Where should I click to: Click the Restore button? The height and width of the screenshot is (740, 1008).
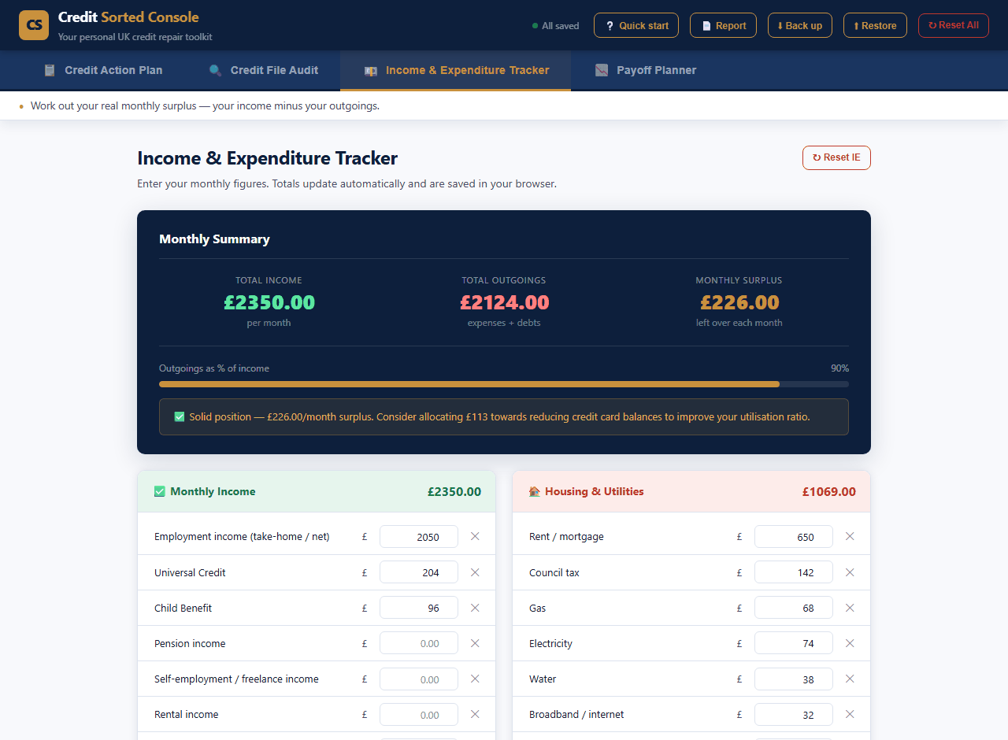(875, 25)
